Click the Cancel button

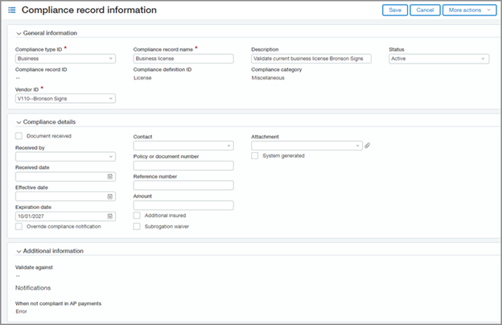[425, 10]
